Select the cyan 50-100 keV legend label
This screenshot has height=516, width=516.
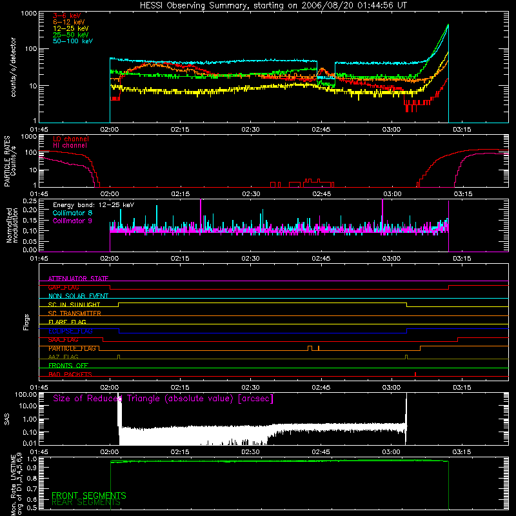click(73, 41)
